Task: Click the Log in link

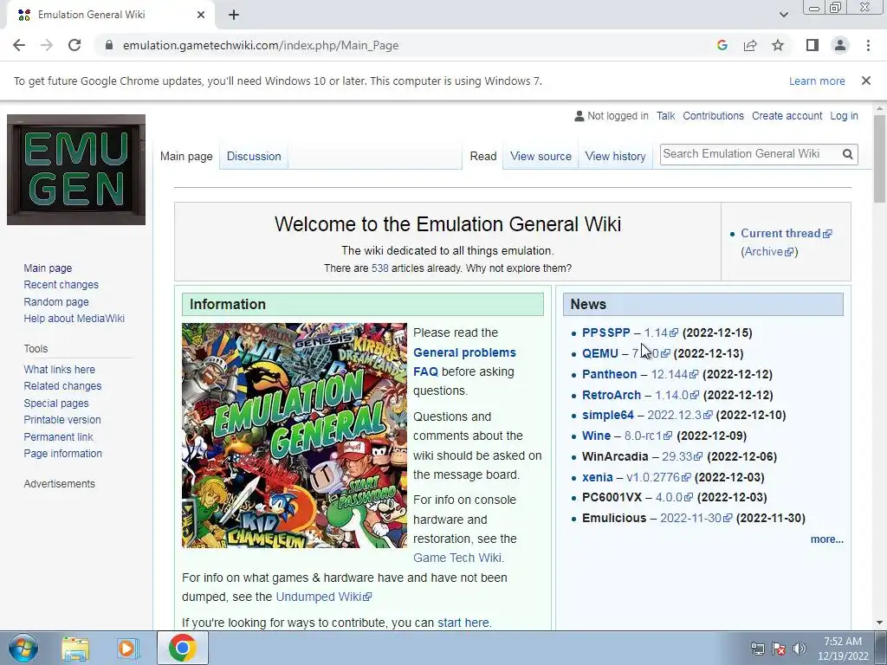Action: point(844,116)
